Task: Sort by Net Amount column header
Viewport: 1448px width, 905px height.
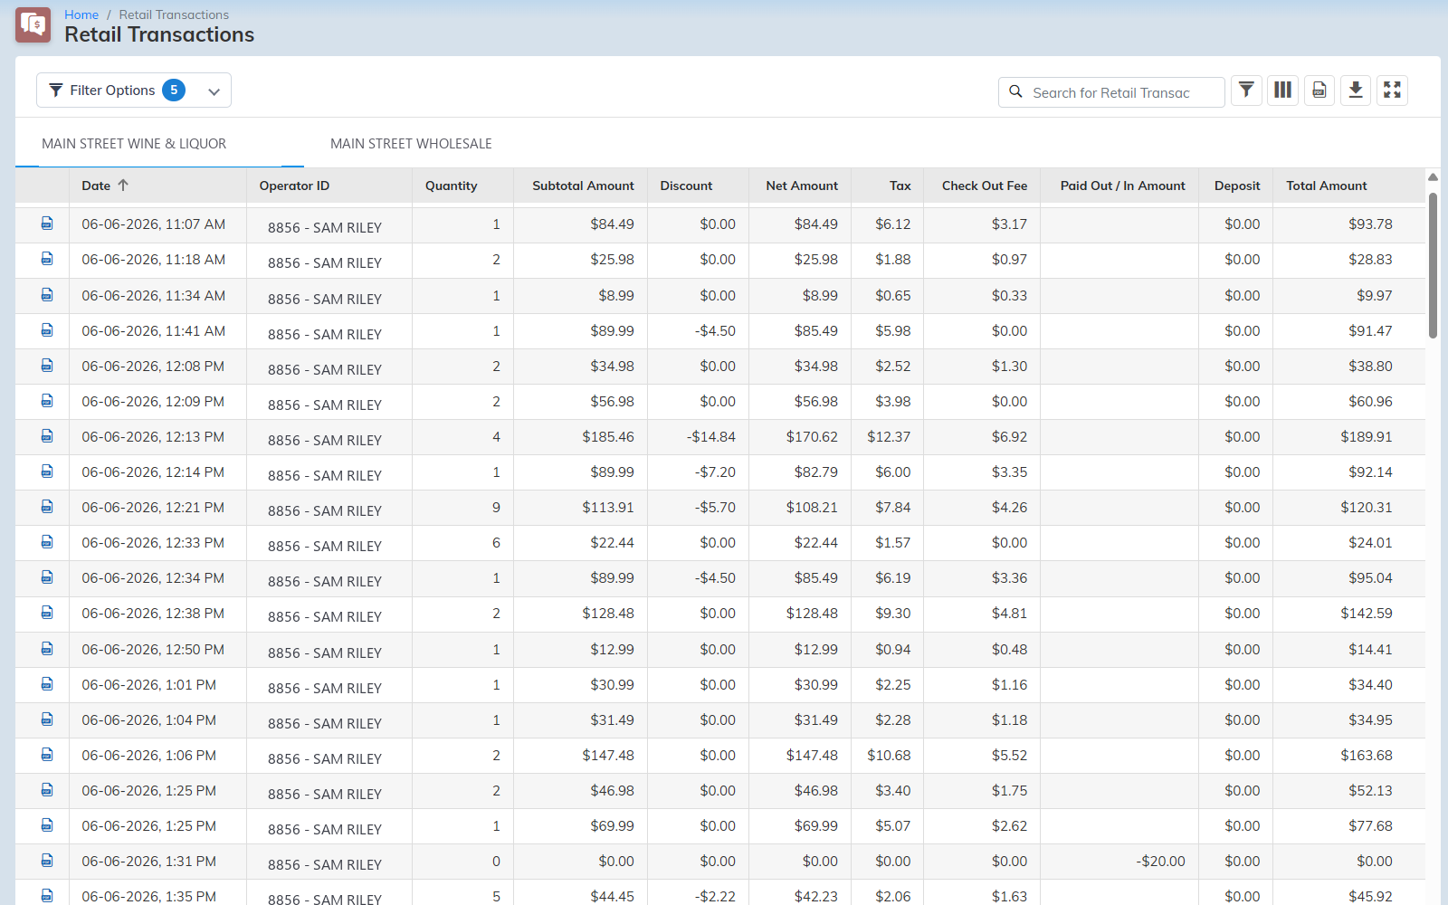Action: [802, 186]
